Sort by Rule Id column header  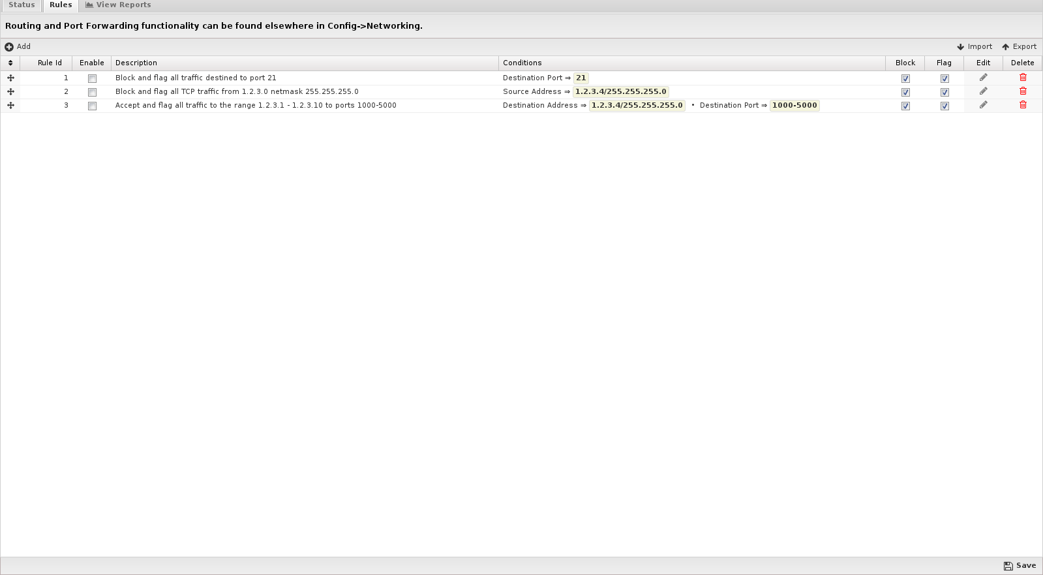(46, 63)
